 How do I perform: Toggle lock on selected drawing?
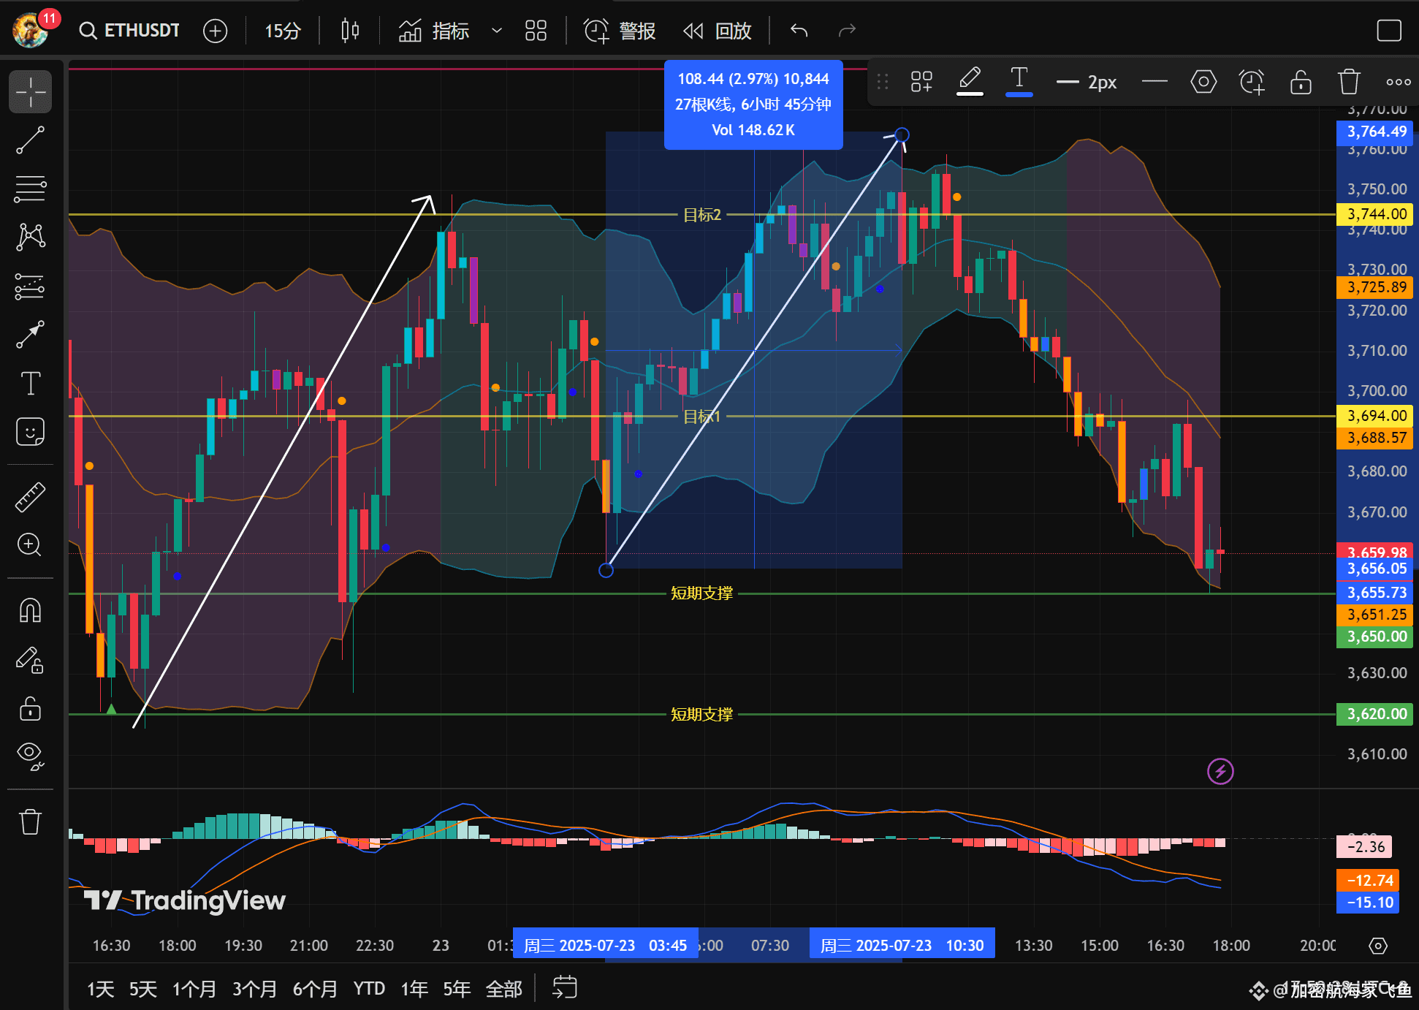click(x=1301, y=82)
